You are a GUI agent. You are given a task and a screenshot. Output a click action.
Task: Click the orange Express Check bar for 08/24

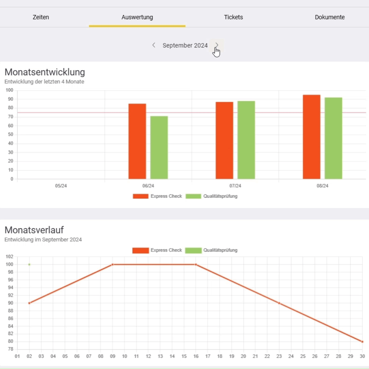tap(311, 137)
